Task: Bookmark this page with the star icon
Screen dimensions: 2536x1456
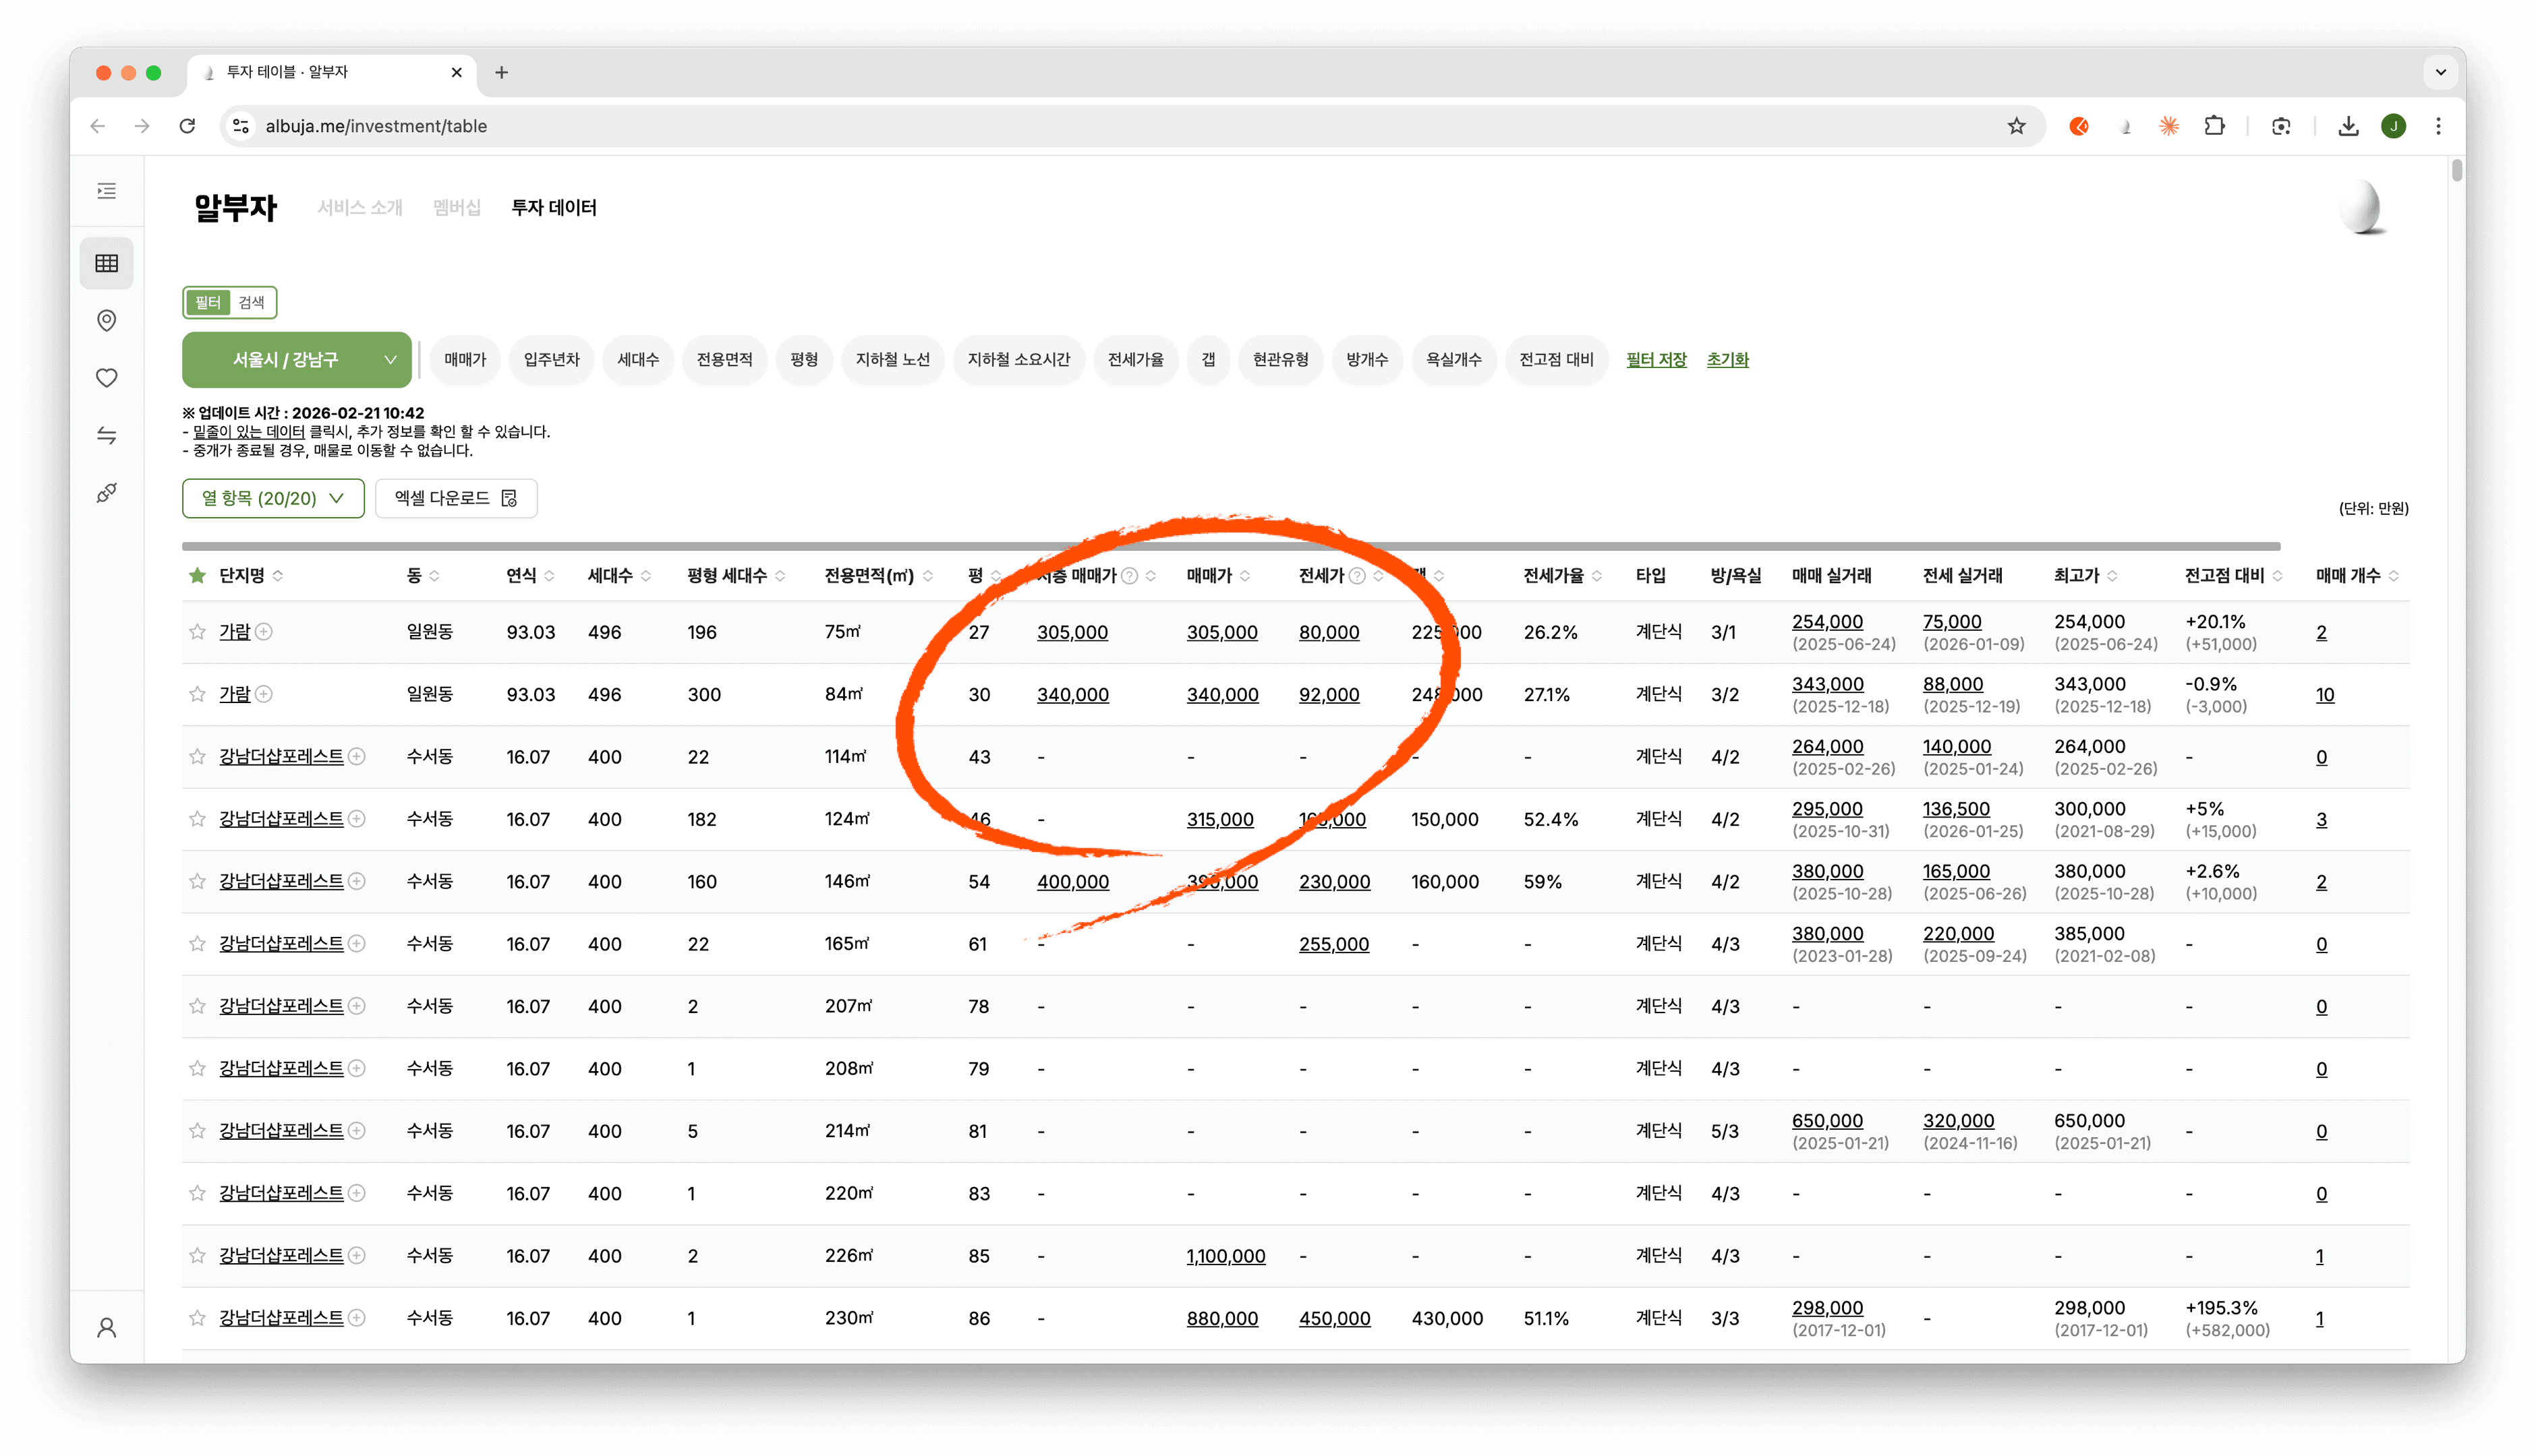Action: [2016, 126]
